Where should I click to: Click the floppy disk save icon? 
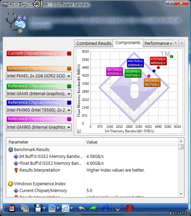[x=38, y=208]
